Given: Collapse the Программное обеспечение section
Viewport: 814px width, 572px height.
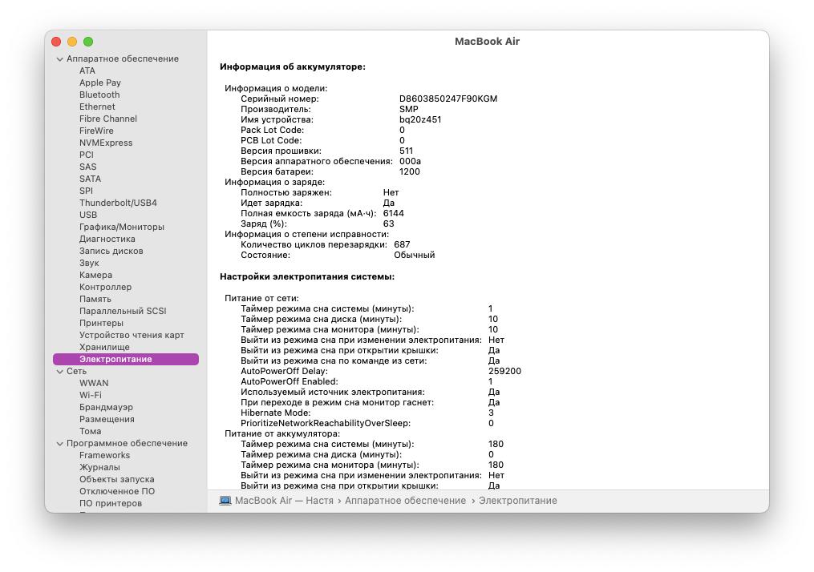Looking at the screenshot, I should pos(59,444).
